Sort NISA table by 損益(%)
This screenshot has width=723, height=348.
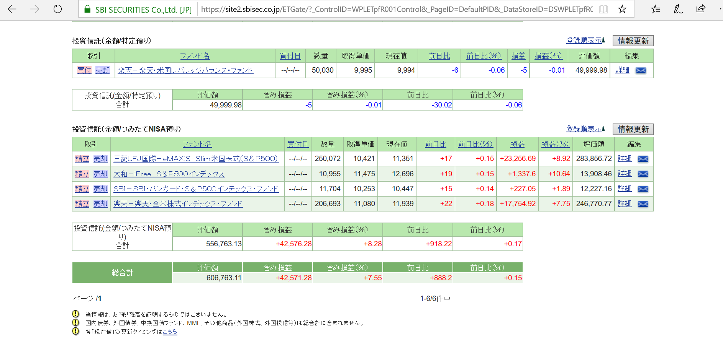click(x=555, y=144)
